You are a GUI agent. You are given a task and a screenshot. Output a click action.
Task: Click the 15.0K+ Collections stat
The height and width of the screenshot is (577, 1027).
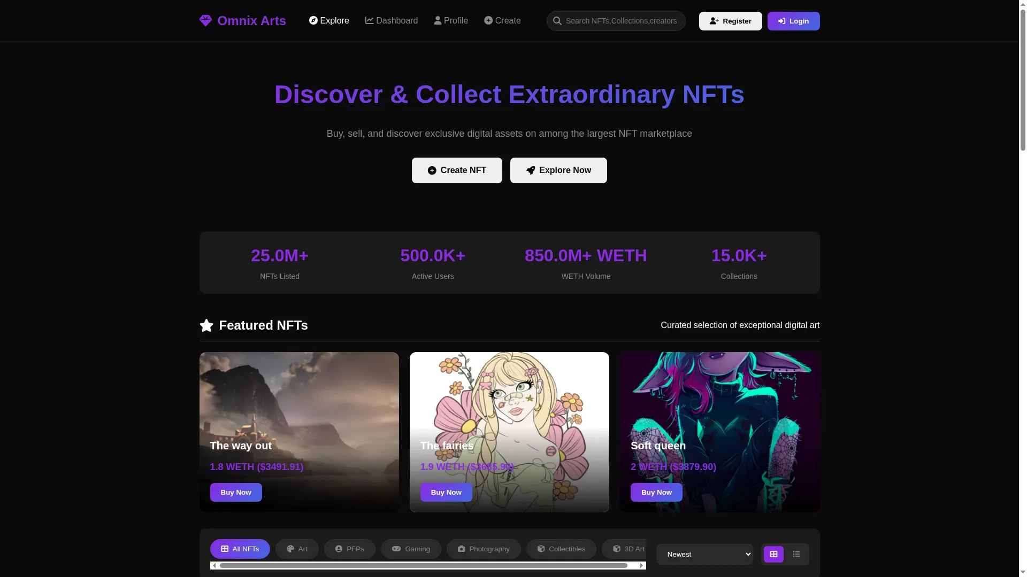pyautogui.click(x=739, y=263)
